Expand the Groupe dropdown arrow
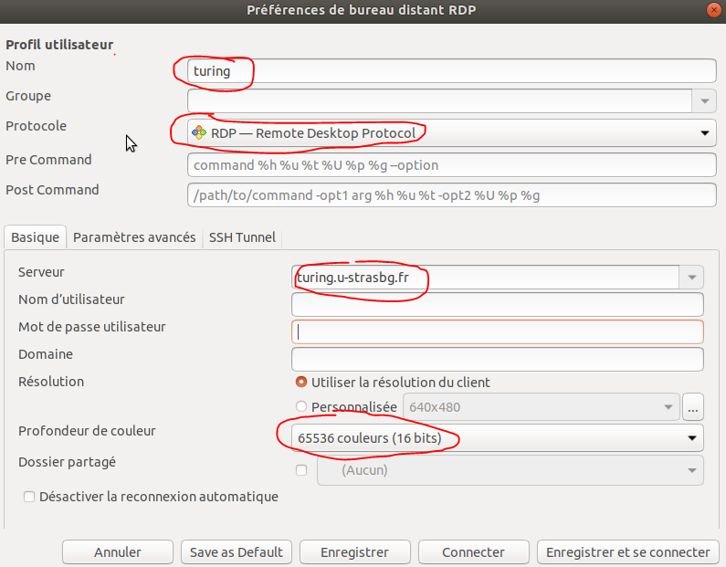The height and width of the screenshot is (567, 726). [704, 101]
